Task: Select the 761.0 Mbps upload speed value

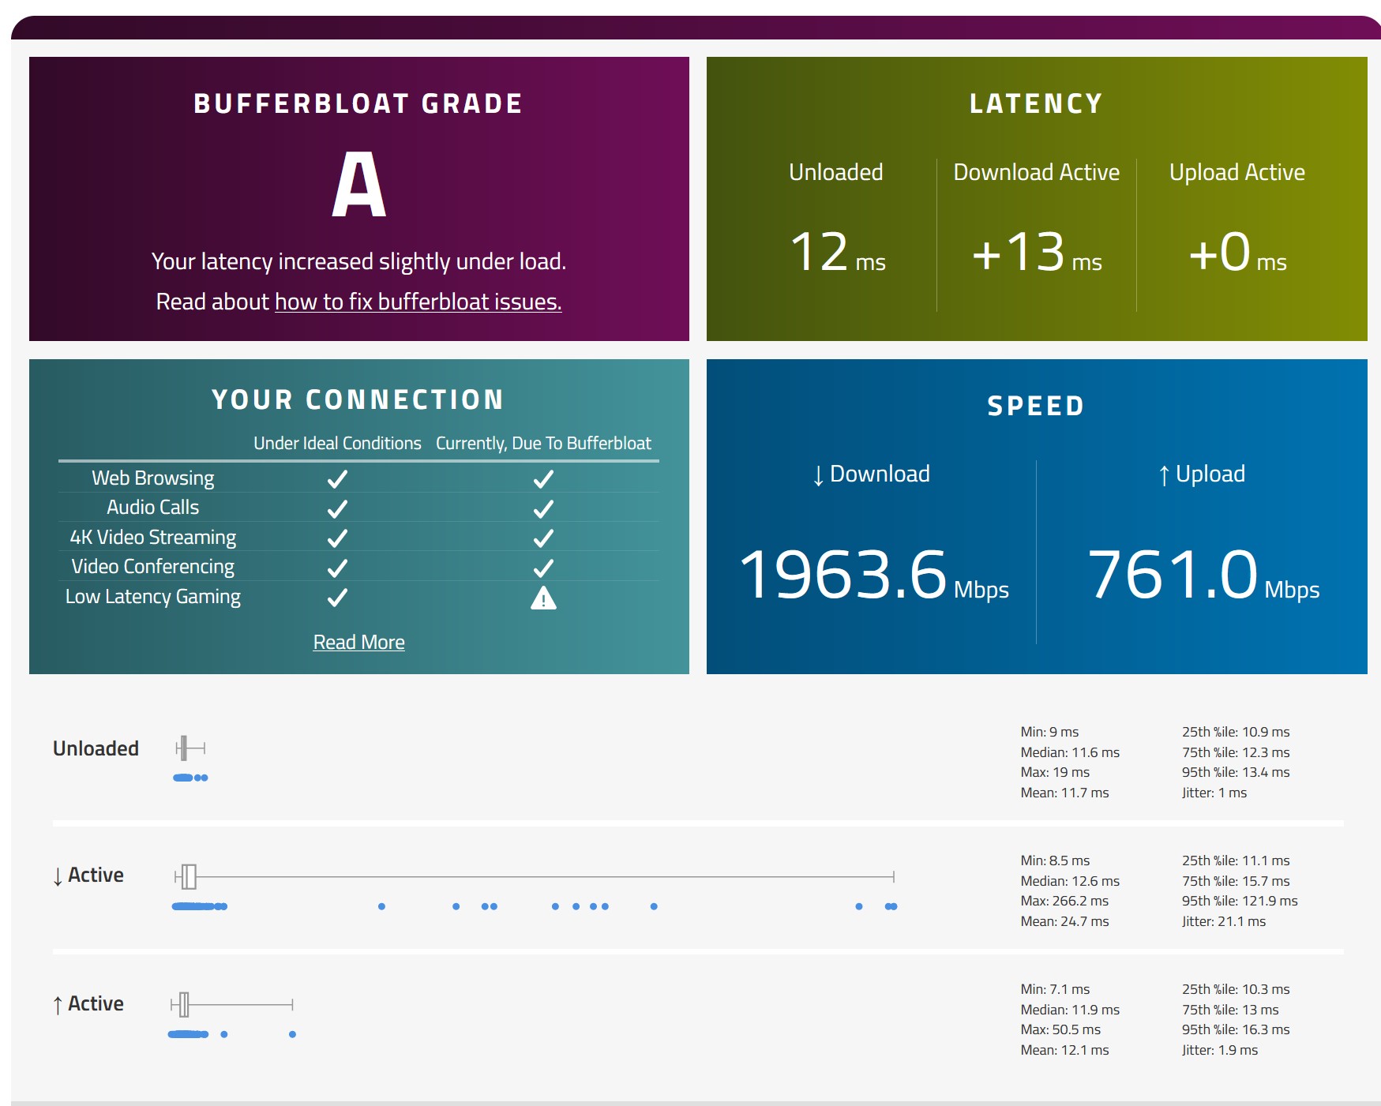Action: pyautogui.click(x=1203, y=575)
